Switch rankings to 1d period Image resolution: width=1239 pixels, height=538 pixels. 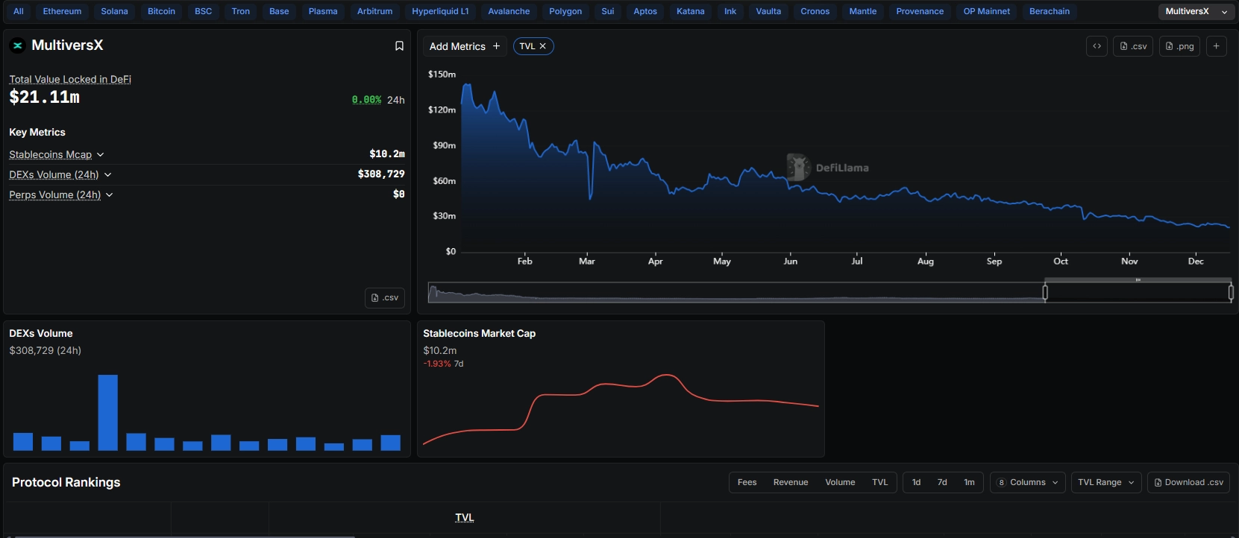click(916, 482)
